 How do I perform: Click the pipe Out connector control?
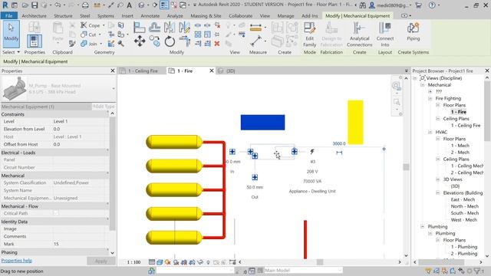pos(255,177)
